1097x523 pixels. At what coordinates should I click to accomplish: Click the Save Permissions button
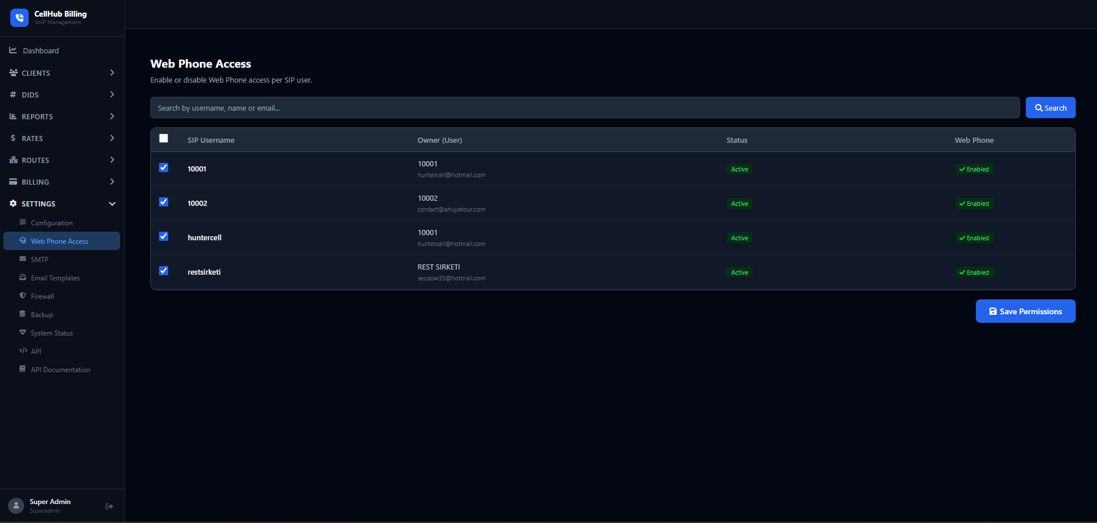pyautogui.click(x=1026, y=311)
